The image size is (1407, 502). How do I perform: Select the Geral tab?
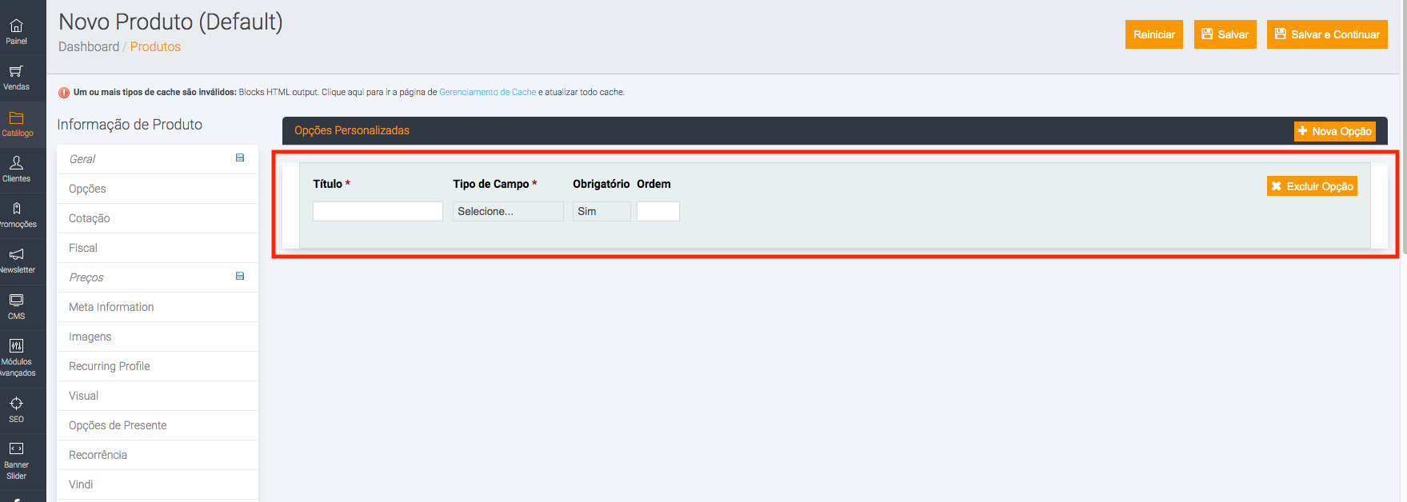point(158,159)
